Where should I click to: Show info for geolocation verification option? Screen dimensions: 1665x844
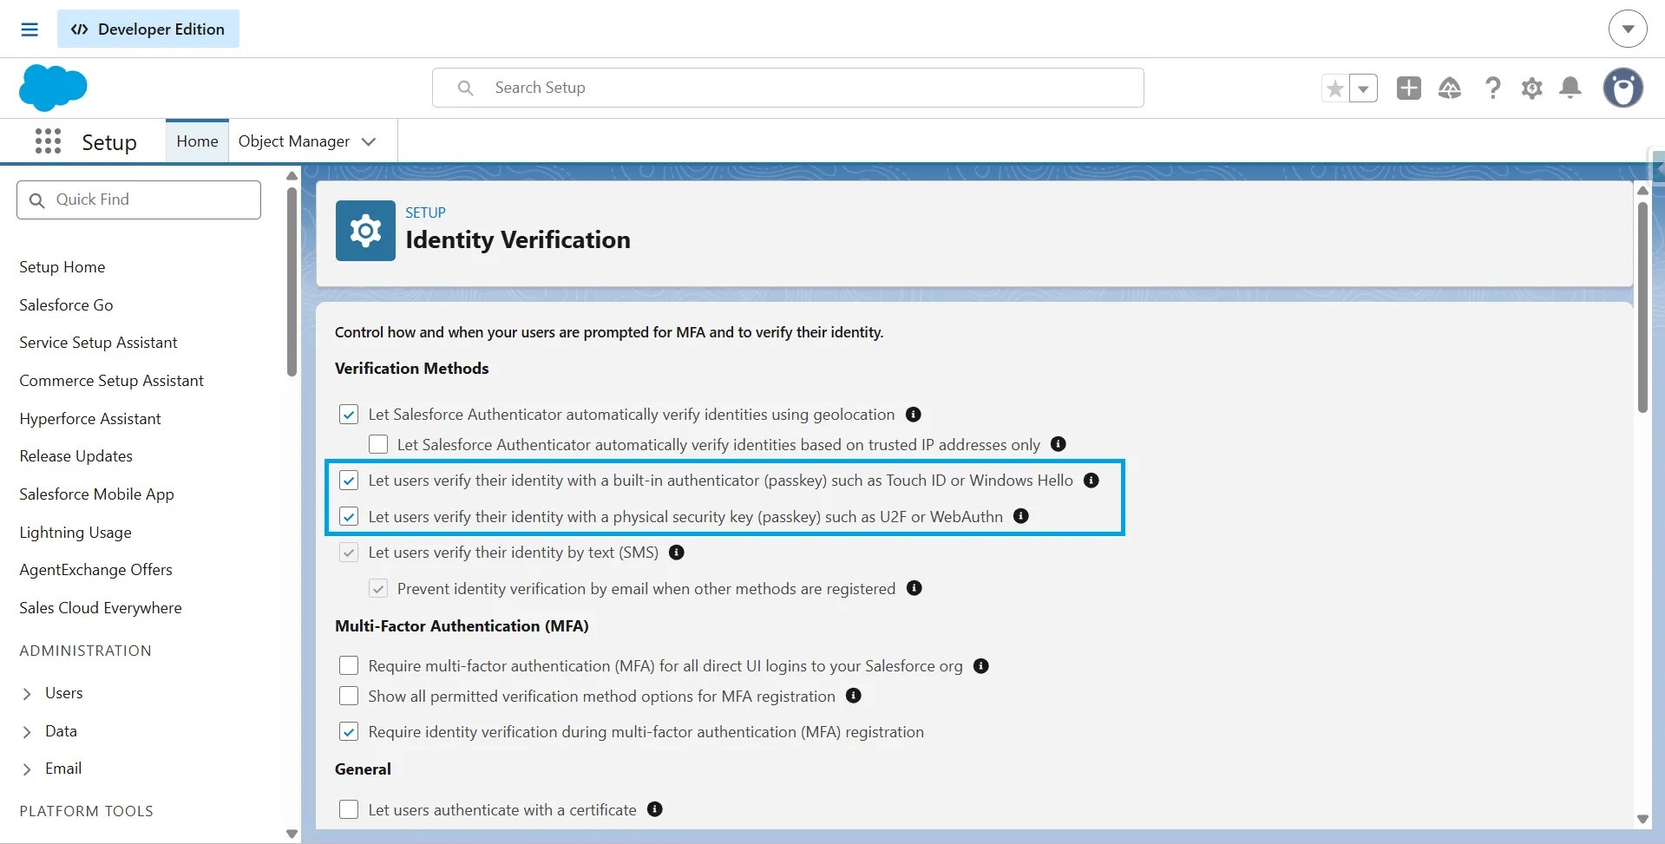point(914,415)
